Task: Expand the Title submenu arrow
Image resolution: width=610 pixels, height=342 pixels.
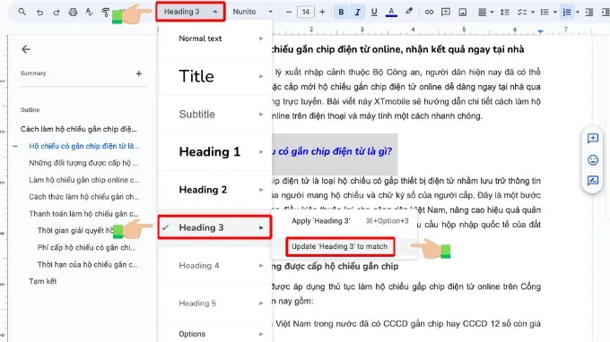Action: 261,76
